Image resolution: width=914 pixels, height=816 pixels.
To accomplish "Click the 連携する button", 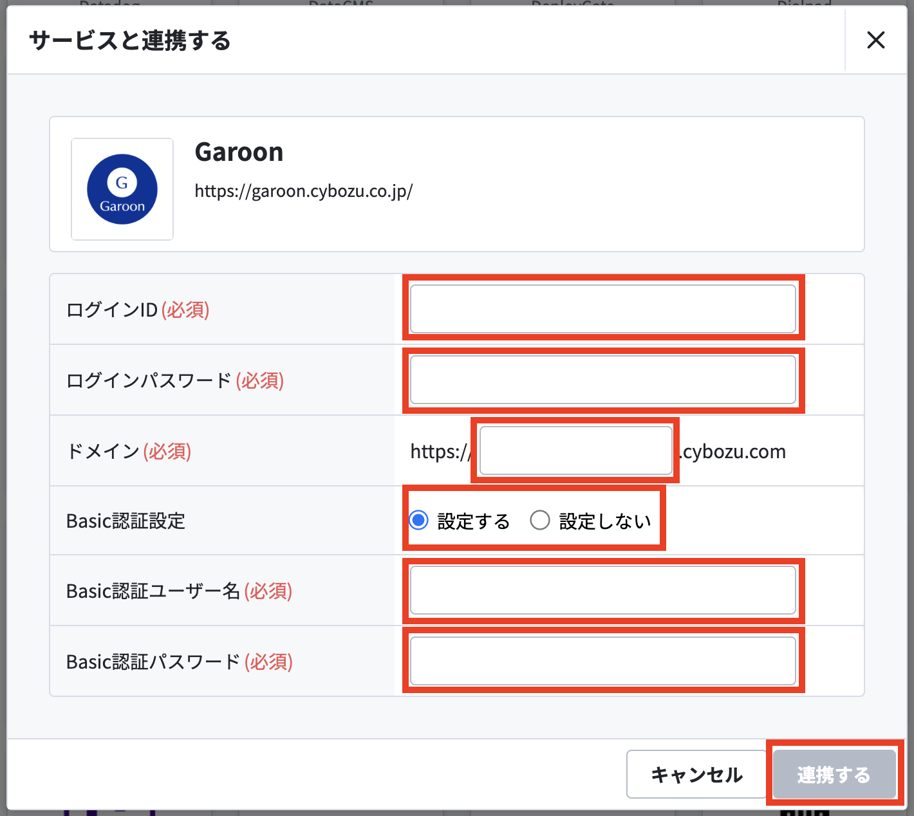I will click(x=834, y=774).
